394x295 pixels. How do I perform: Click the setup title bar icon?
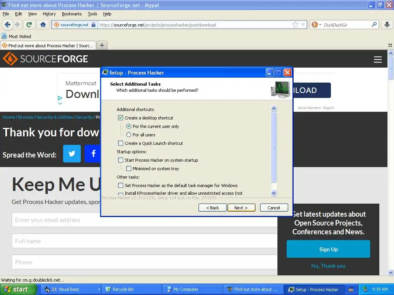pos(105,73)
